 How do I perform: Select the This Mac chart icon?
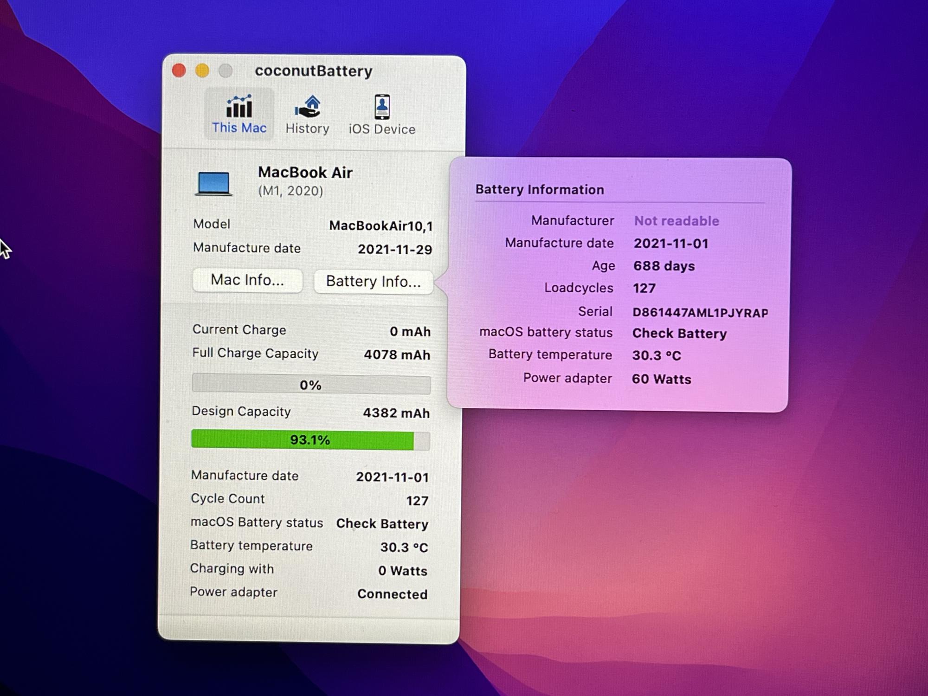[239, 107]
